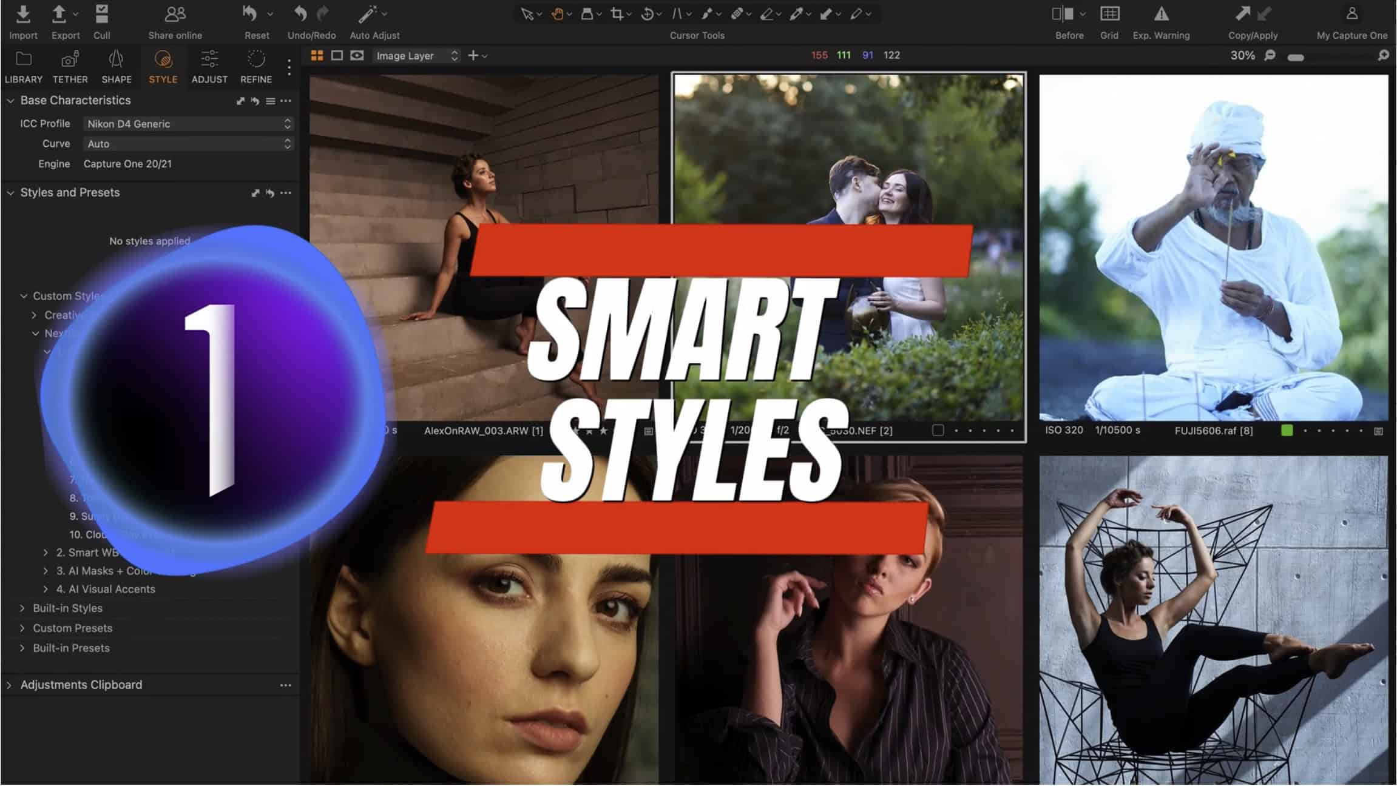Expand the Custom Presets group
This screenshot has height=786, width=1397.
point(22,628)
